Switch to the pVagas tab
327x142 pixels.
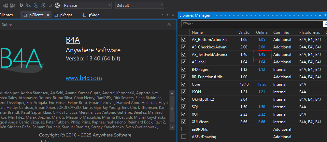pyautogui.click(x=66, y=15)
